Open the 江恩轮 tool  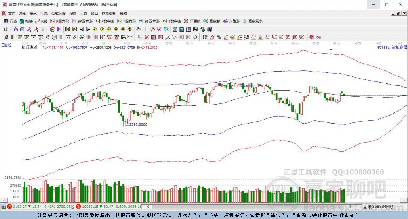point(192,21)
